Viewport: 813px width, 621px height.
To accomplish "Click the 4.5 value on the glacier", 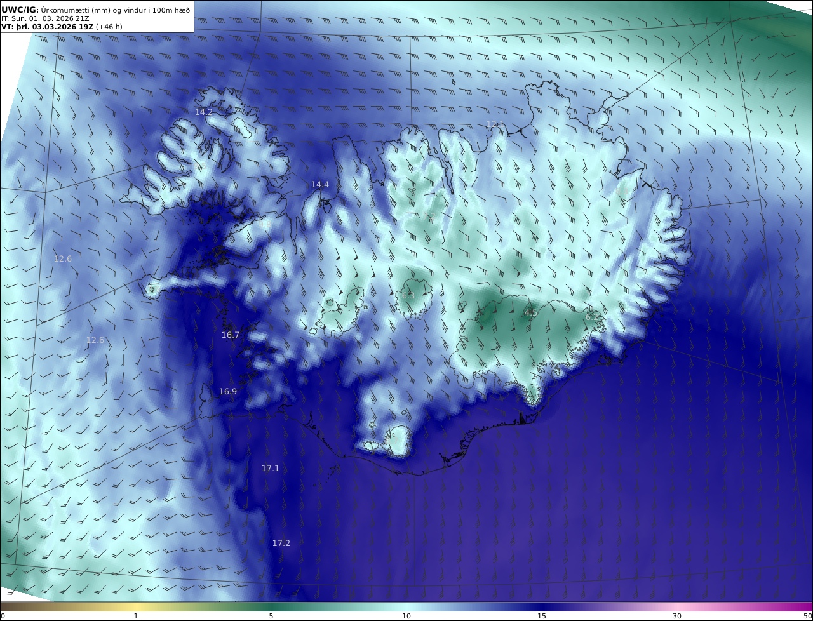I will click(x=530, y=313).
